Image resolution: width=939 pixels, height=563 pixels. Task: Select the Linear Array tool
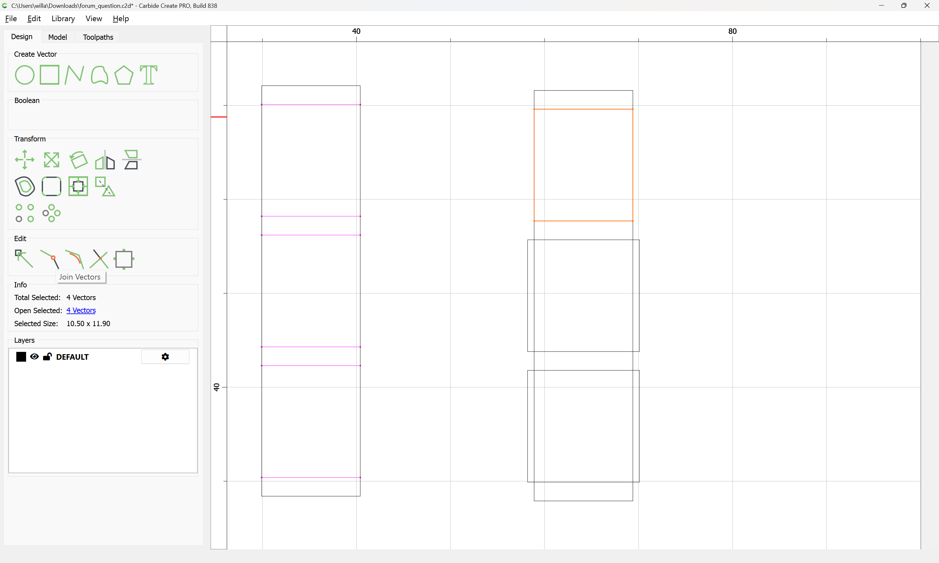tap(25, 213)
